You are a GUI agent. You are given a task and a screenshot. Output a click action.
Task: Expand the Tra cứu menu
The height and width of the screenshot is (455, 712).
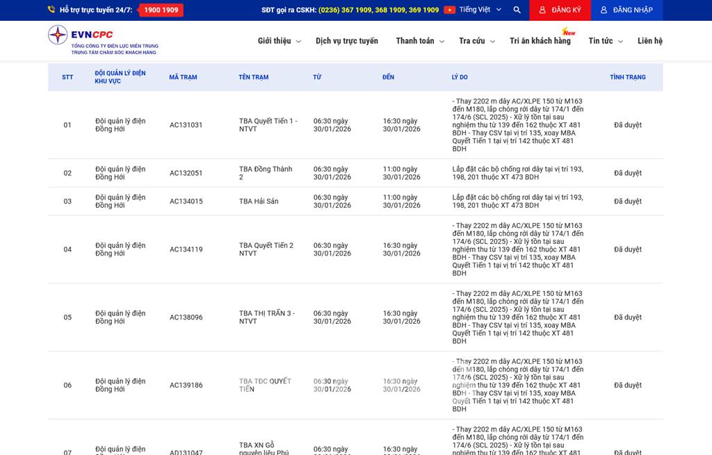click(476, 41)
